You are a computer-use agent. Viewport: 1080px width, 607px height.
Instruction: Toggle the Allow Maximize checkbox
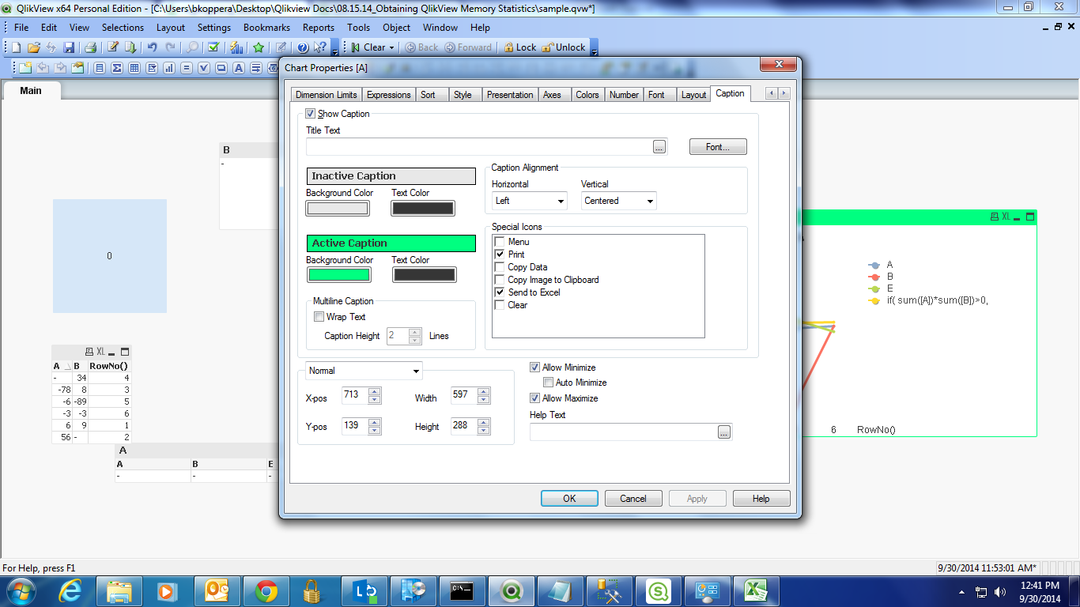tap(535, 398)
